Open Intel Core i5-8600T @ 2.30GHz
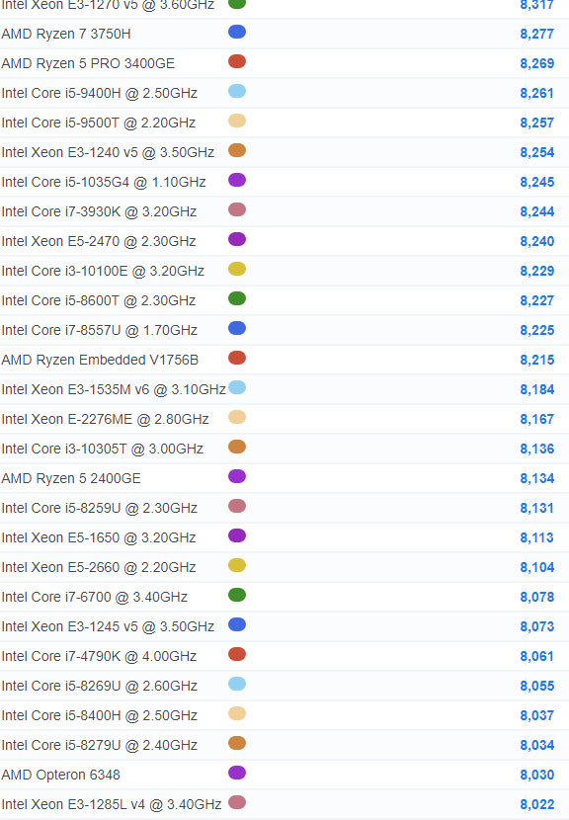Image resolution: width=569 pixels, height=820 pixels. tap(99, 300)
